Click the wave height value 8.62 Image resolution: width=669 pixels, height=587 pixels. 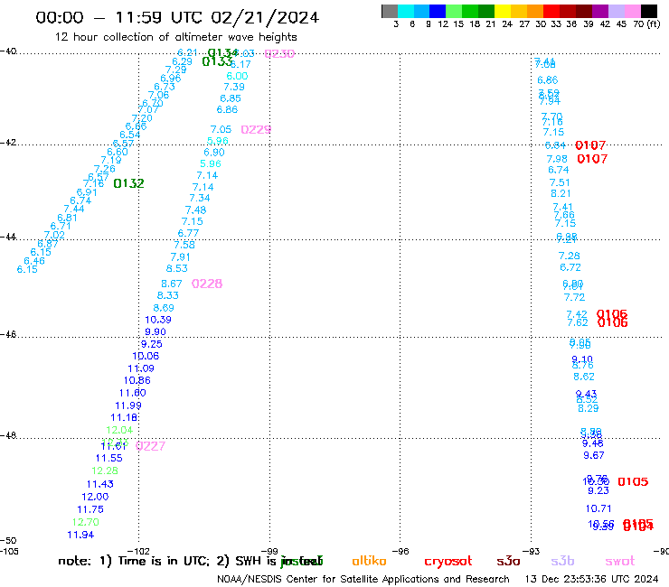coord(584,377)
